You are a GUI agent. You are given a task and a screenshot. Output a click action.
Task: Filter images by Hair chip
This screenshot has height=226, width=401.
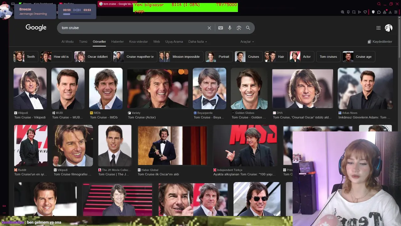pyautogui.click(x=276, y=57)
